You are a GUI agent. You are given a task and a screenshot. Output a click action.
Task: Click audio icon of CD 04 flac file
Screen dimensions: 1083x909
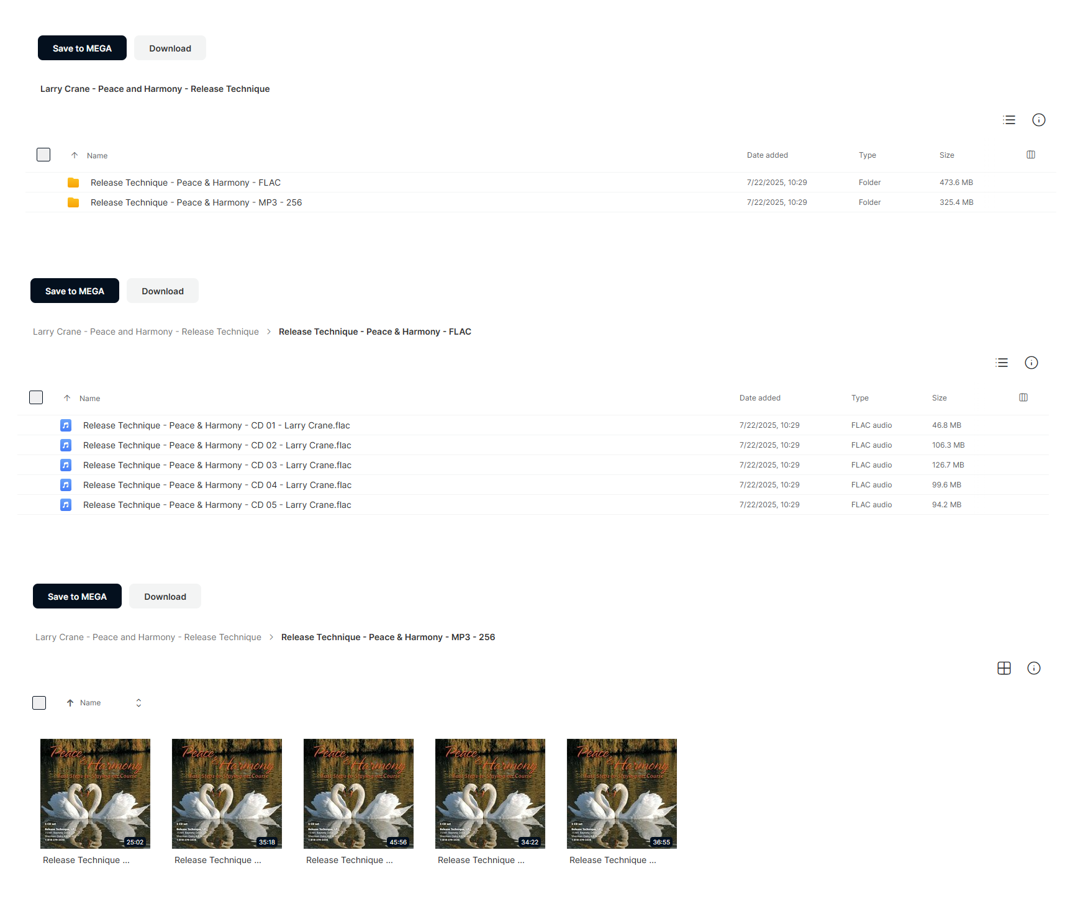coord(66,485)
